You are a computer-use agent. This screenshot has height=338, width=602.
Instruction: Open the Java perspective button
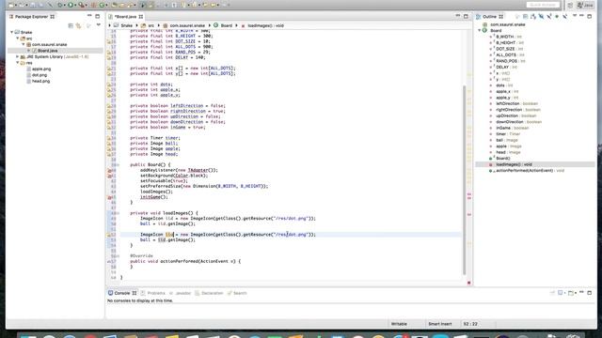585,5
